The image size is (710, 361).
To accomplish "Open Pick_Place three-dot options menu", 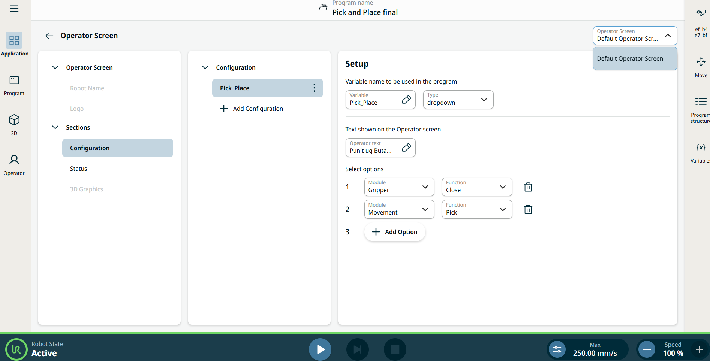I will [x=314, y=88].
